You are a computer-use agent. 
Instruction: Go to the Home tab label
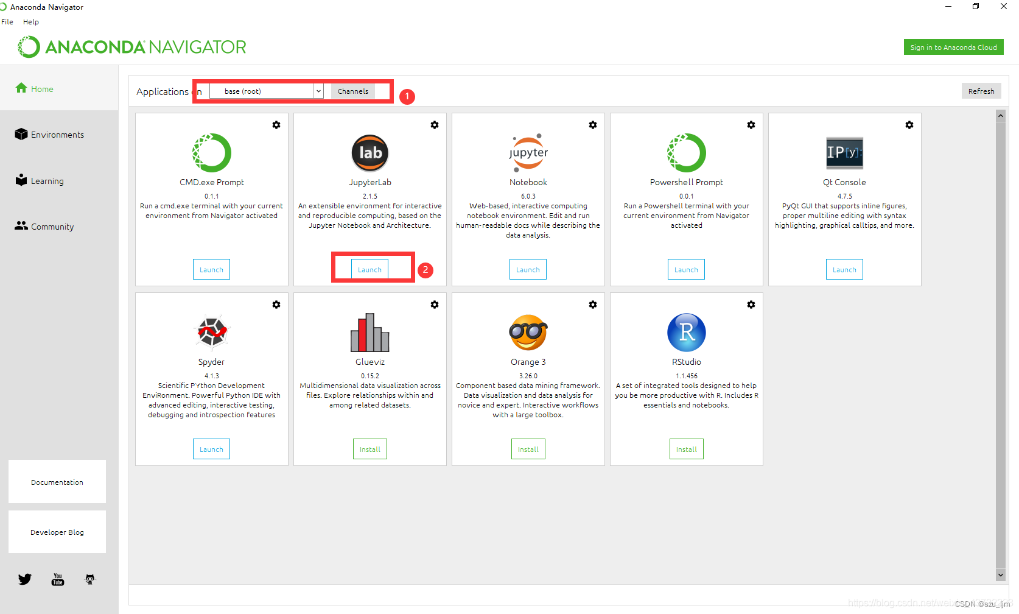tap(42, 89)
